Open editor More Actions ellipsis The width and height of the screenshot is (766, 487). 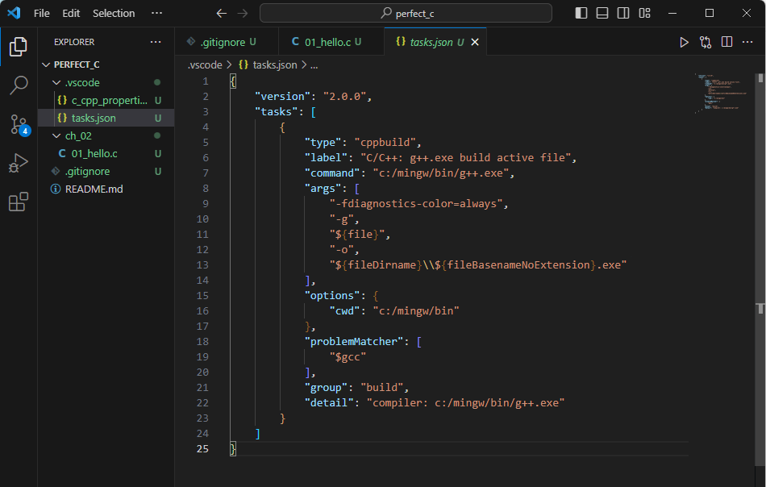point(747,42)
